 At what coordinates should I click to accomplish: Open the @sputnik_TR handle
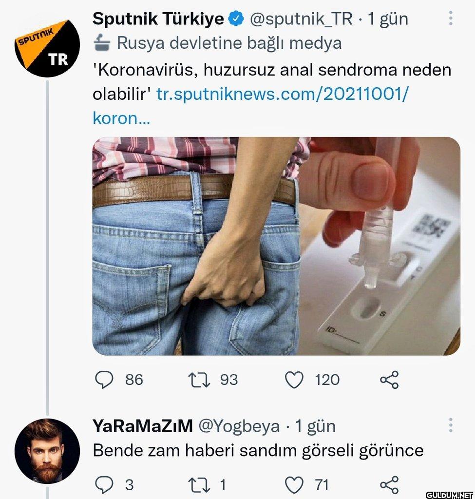301,19
